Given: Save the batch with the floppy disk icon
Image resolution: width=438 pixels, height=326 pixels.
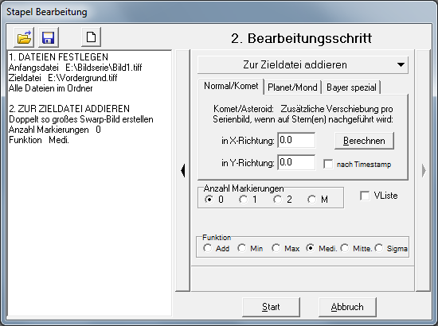Looking at the screenshot, I should (49, 37).
